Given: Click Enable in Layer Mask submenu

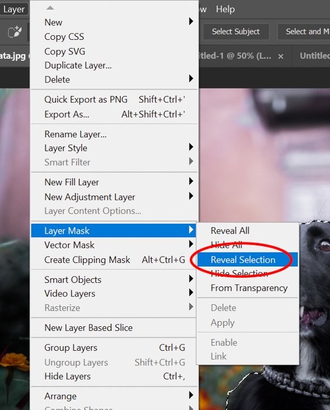Looking at the screenshot, I should point(247,342).
